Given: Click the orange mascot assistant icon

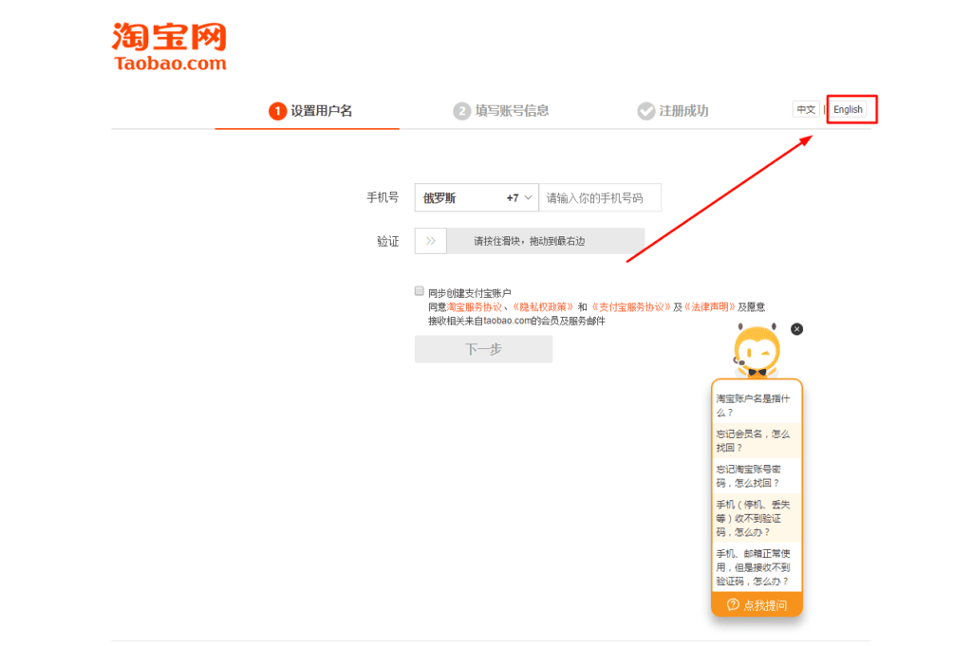Looking at the screenshot, I should click(757, 351).
